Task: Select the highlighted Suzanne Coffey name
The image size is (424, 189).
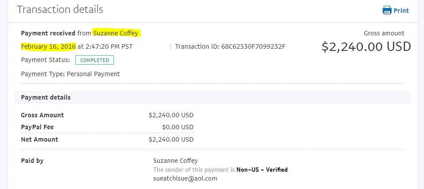Action: click(x=116, y=33)
